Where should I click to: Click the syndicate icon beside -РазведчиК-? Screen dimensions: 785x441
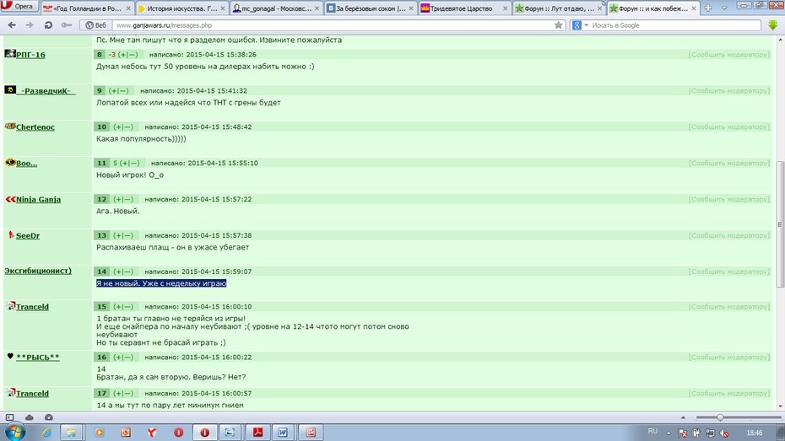click(x=10, y=89)
